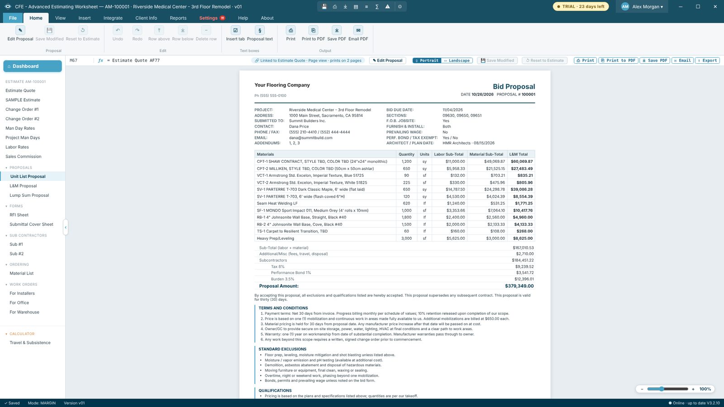Click the lines list icon in title bar
This screenshot has height=407, width=724.
tap(367, 7)
